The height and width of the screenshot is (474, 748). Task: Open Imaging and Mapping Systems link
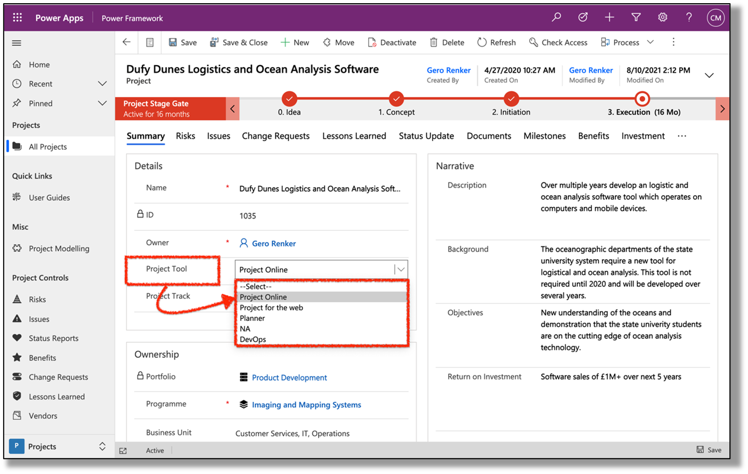click(306, 405)
